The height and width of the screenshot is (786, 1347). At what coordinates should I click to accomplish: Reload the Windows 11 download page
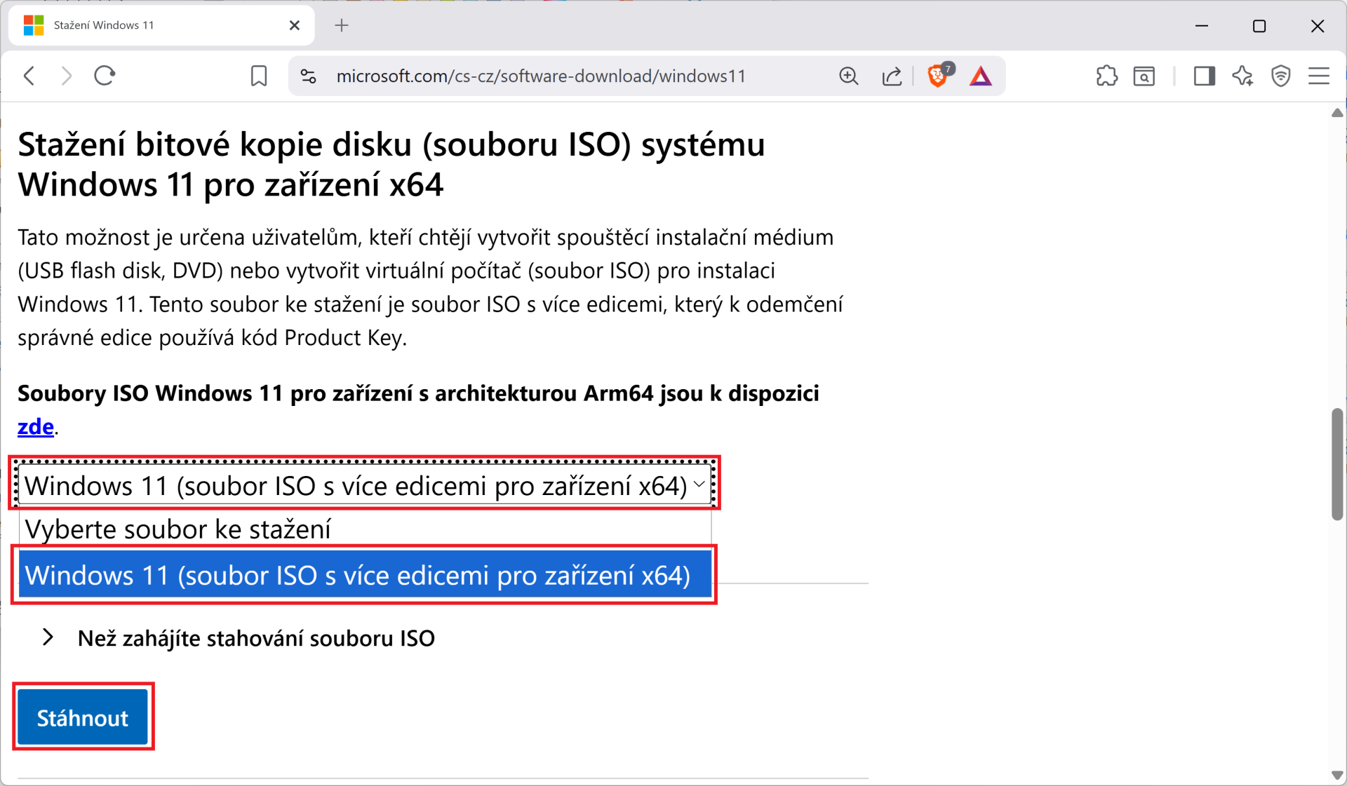coord(105,76)
